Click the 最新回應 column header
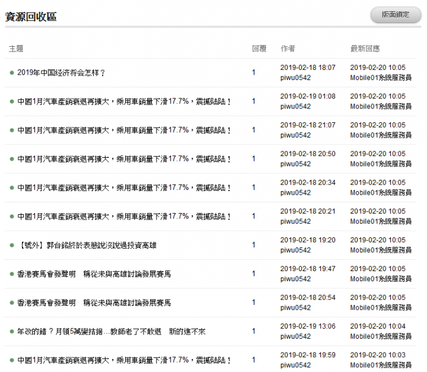Viewport: 427px width, 372px height. [365, 49]
